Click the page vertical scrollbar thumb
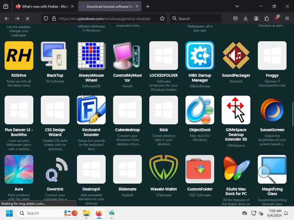The height and width of the screenshot is (220, 294). pyautogui.click(x=293, y=114)
